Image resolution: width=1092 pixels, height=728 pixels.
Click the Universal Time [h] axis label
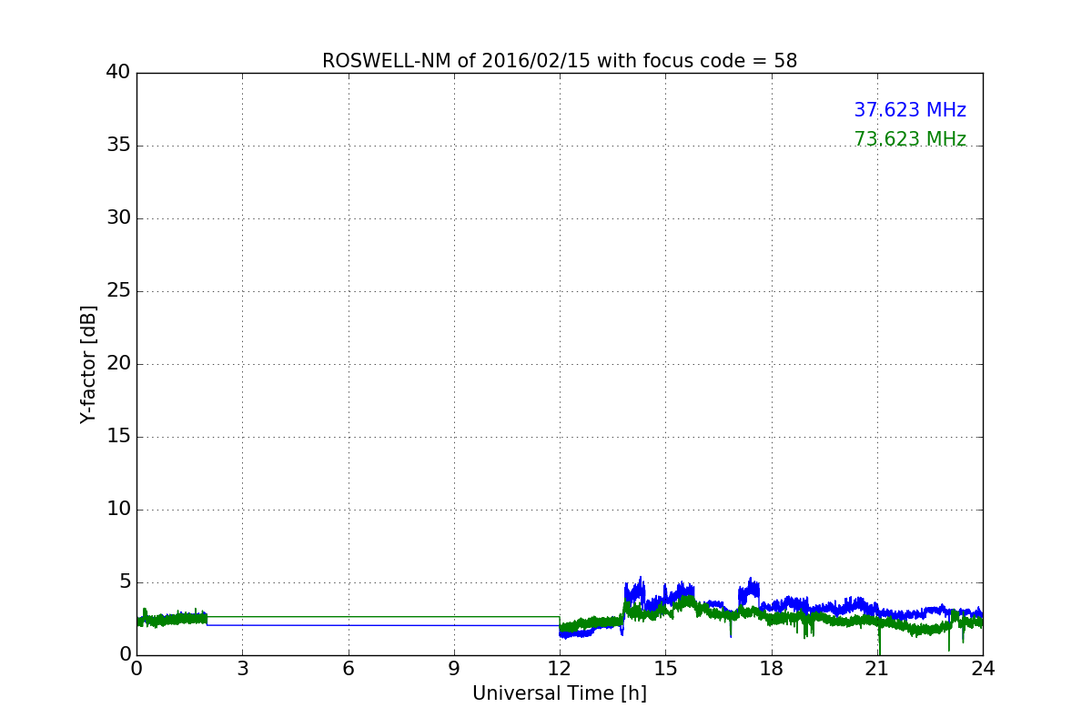click(x=560, y=693)
